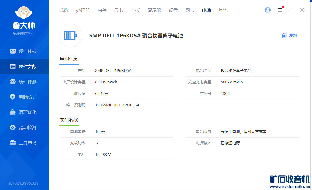Click the product value SMP DELL 1P6KD5A

(113, 71)
